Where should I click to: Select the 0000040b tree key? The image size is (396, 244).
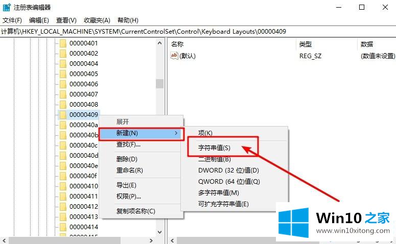(84, 135)
